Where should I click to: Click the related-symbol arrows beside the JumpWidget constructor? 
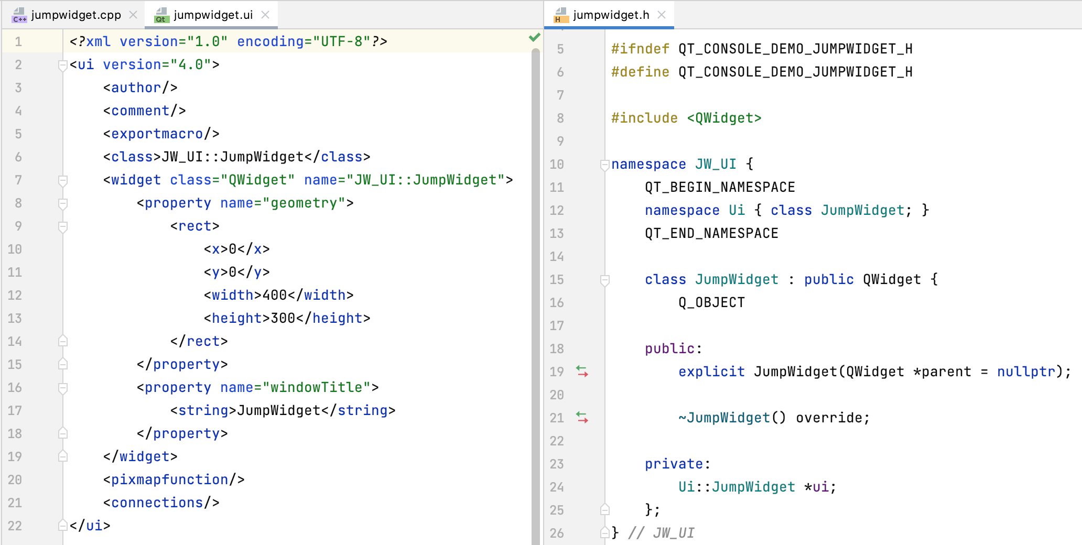pos(582,372)
